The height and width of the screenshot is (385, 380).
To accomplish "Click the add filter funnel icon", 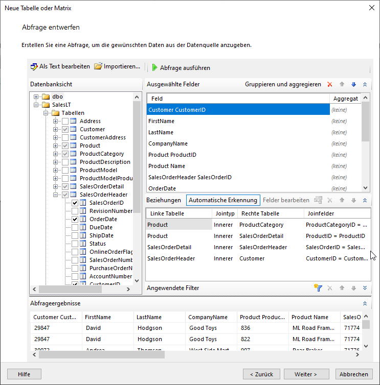I will 318,288.
